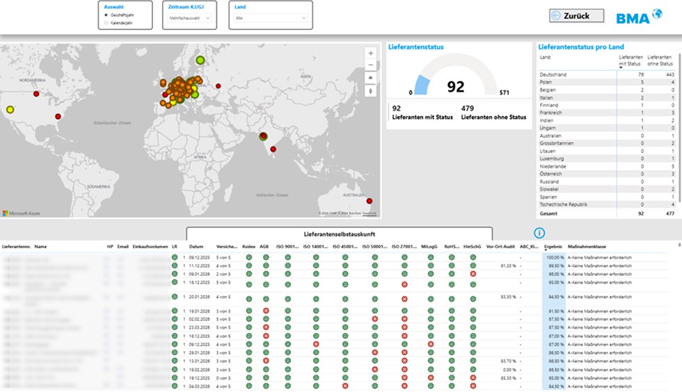Click the Zurück back button
Screen dimensions: 682x392
(x=576, y=16)
